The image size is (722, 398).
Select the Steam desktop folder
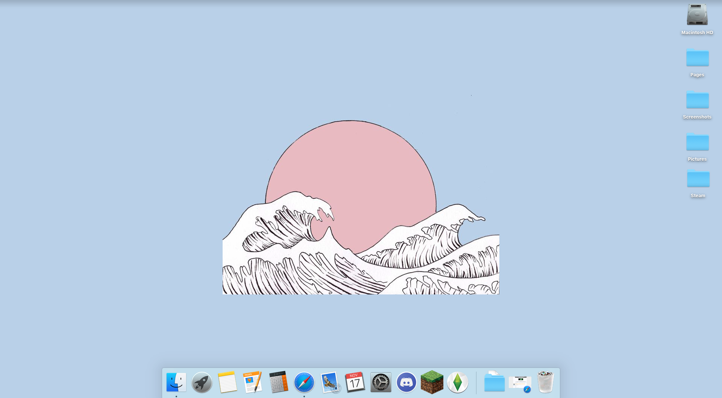click(x=698, y=178)
